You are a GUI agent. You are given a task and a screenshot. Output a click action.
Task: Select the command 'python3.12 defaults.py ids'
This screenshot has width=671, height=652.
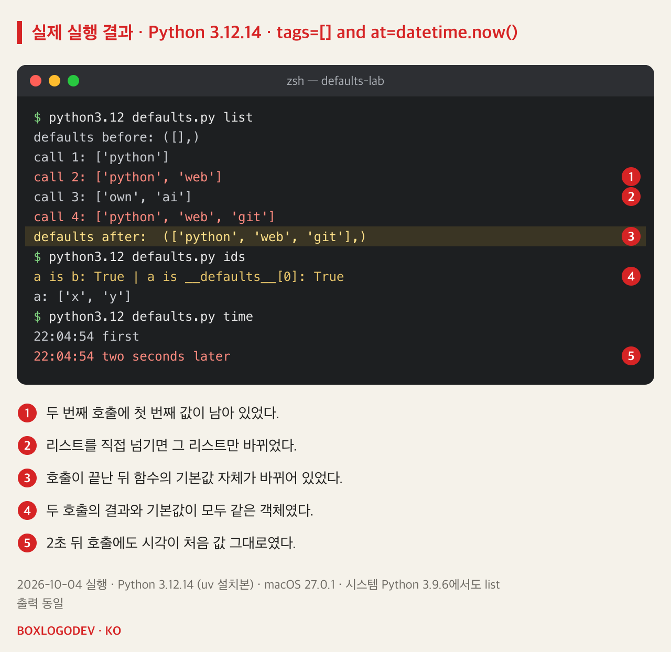[x=147, y=257]
